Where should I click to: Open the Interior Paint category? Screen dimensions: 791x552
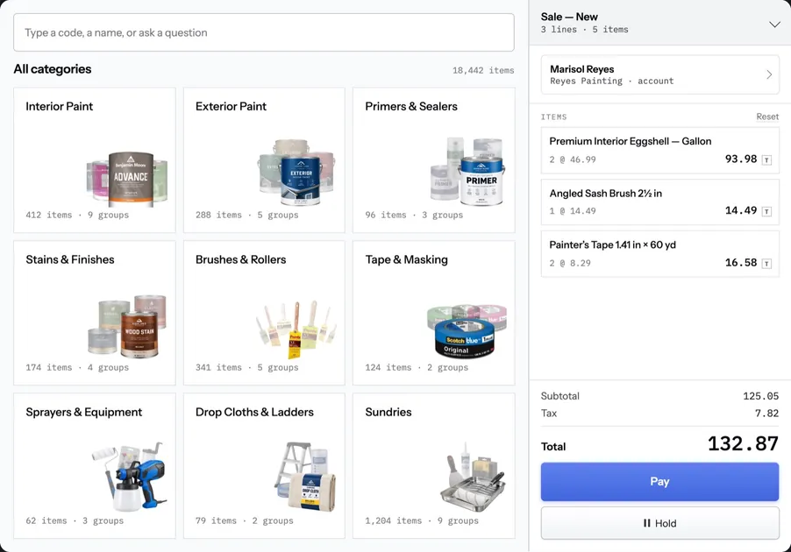tap(95, 159)
